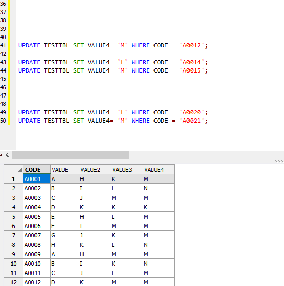This screenshot has height=286, width=284.
Task: Click the editor's horizontal scrollbar thumb
Action: 70,155
